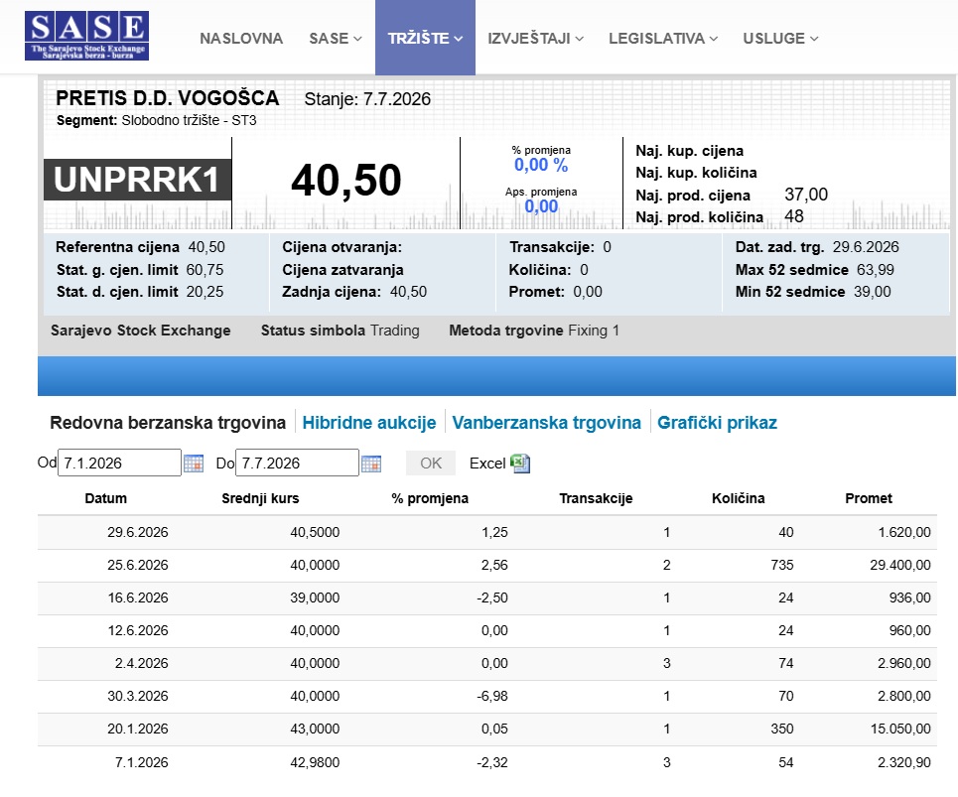Click the 40,5000 srednji kurs value
The height and width of the screenshot is (797, 958).
click(315, 532)
